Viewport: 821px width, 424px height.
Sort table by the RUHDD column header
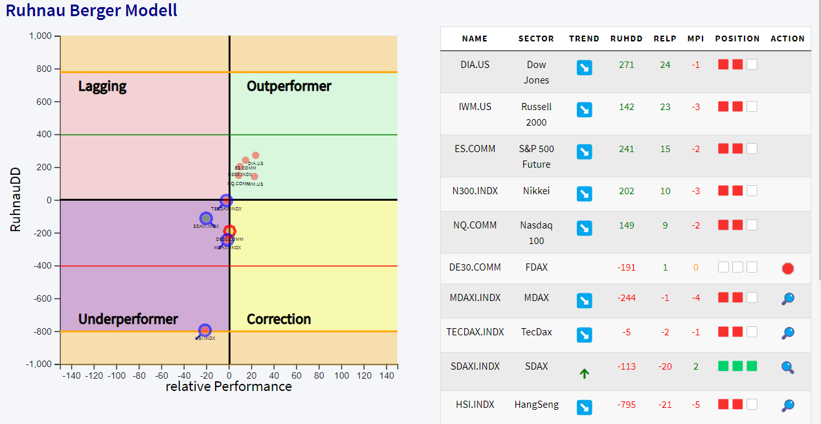point(626,39)
